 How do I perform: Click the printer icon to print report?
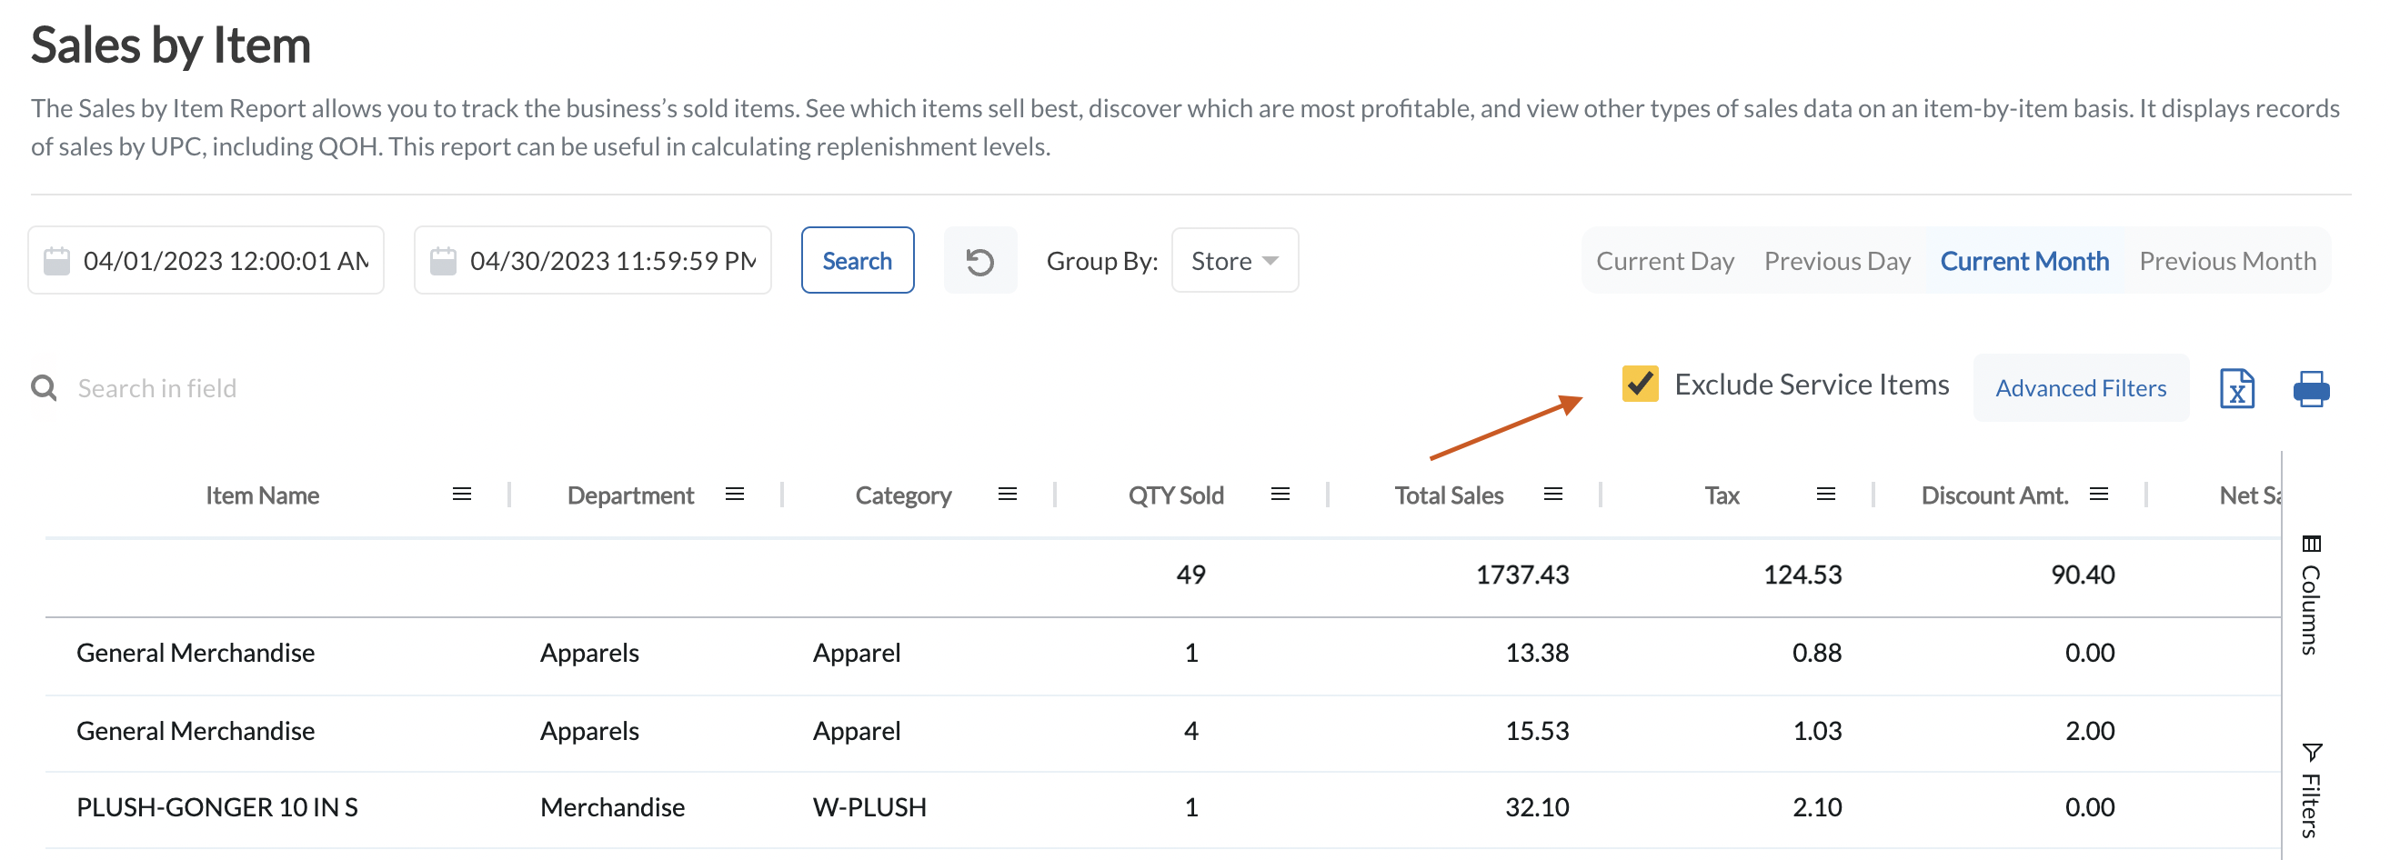pos(2310,389)
